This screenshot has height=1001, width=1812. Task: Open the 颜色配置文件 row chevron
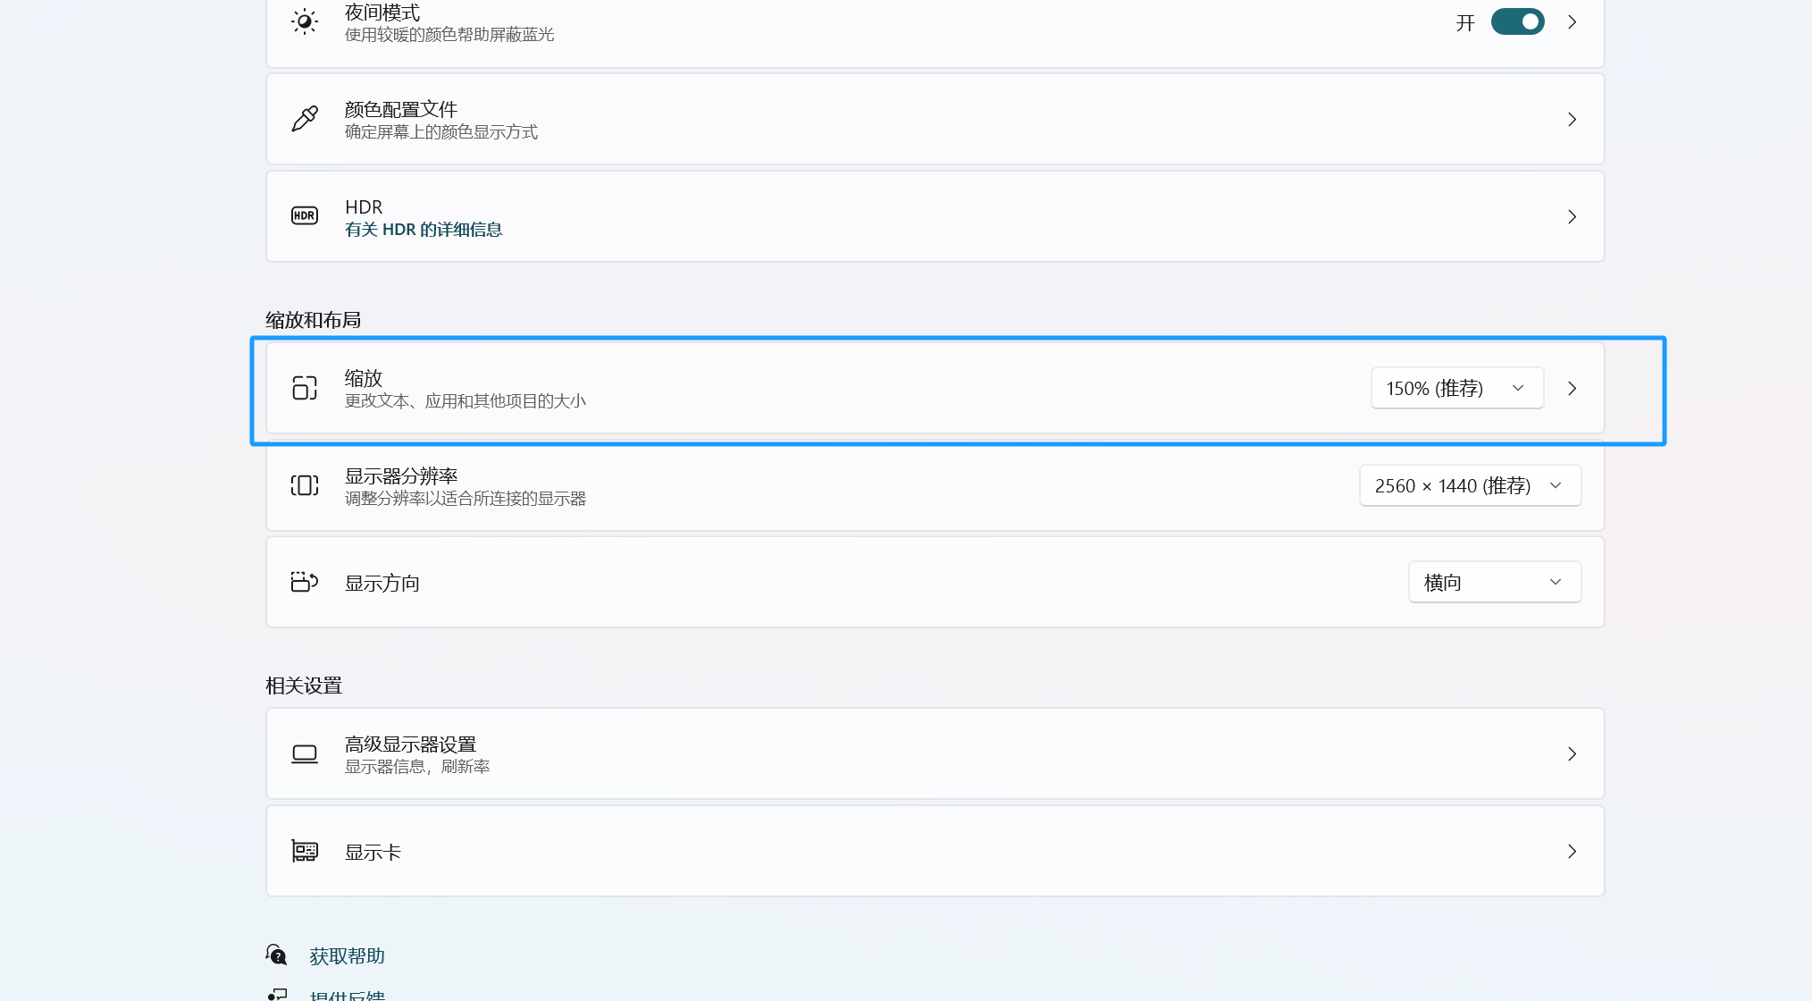(x=1572, y=120)
